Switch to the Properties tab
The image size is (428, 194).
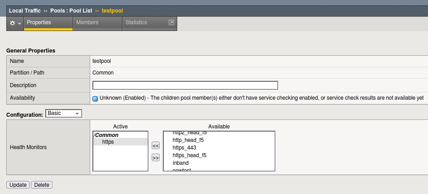(x=48, y=23)
